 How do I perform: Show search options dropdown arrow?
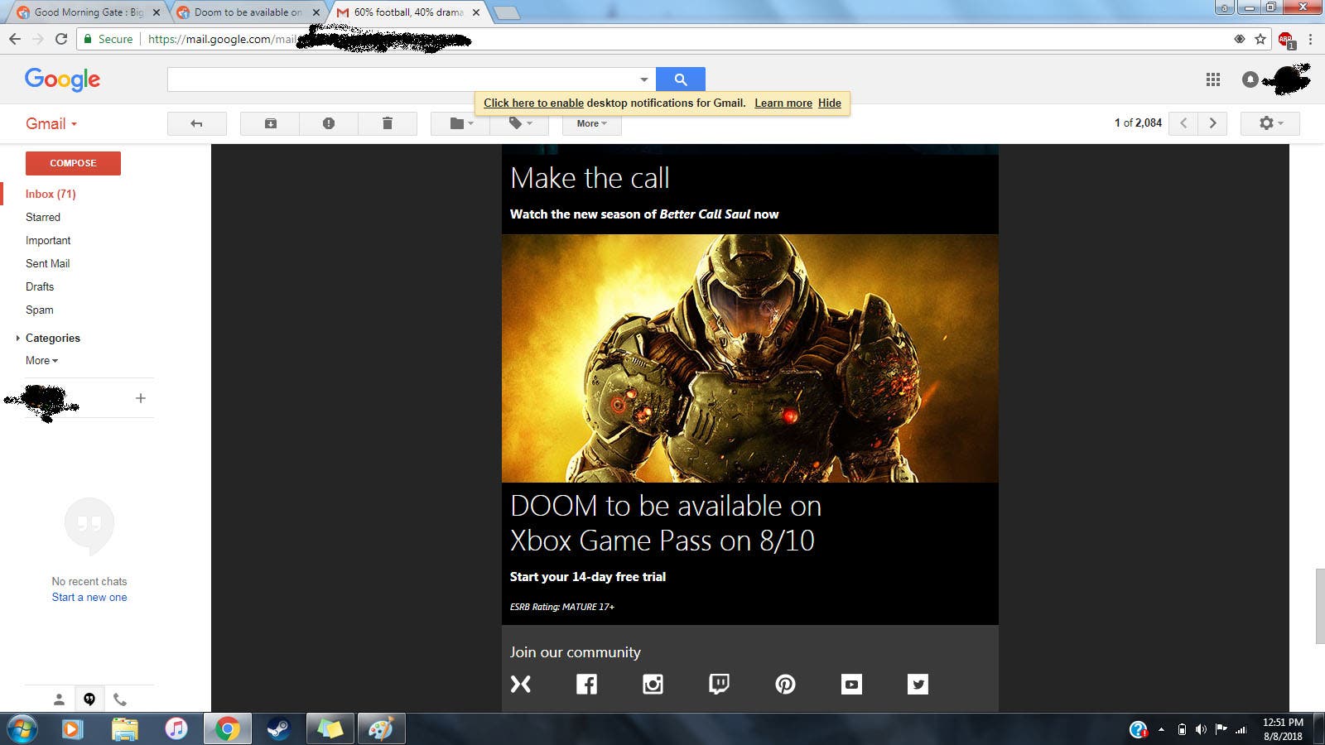click(643, 79)
